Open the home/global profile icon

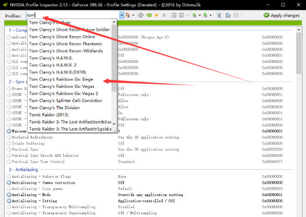click(128, 15)
